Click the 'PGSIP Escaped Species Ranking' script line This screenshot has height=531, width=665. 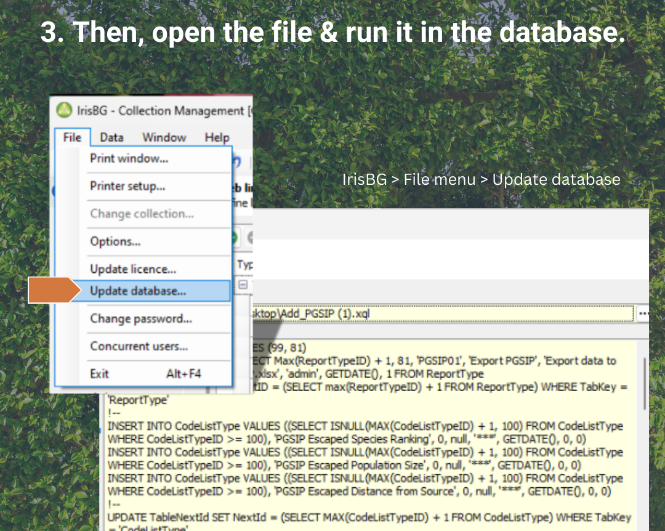click(x=347, y=439)
